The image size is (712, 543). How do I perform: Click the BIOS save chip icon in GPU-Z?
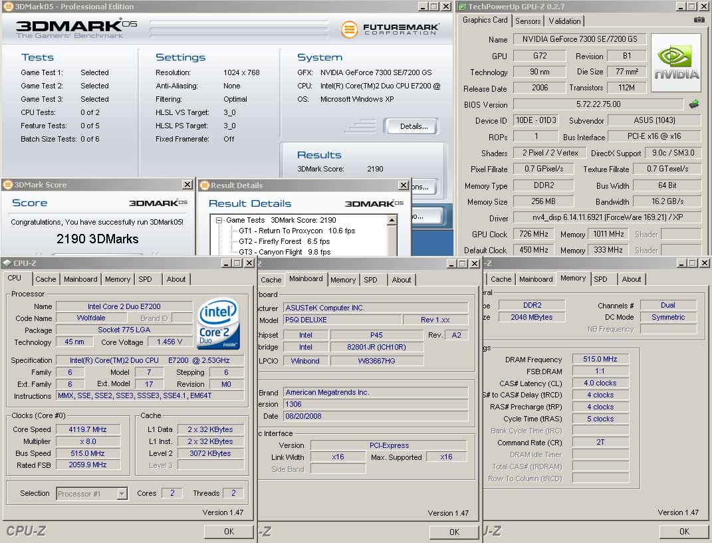point(694,104)
